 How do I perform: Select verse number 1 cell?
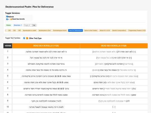pyautogui.click(x=8, y=52)
